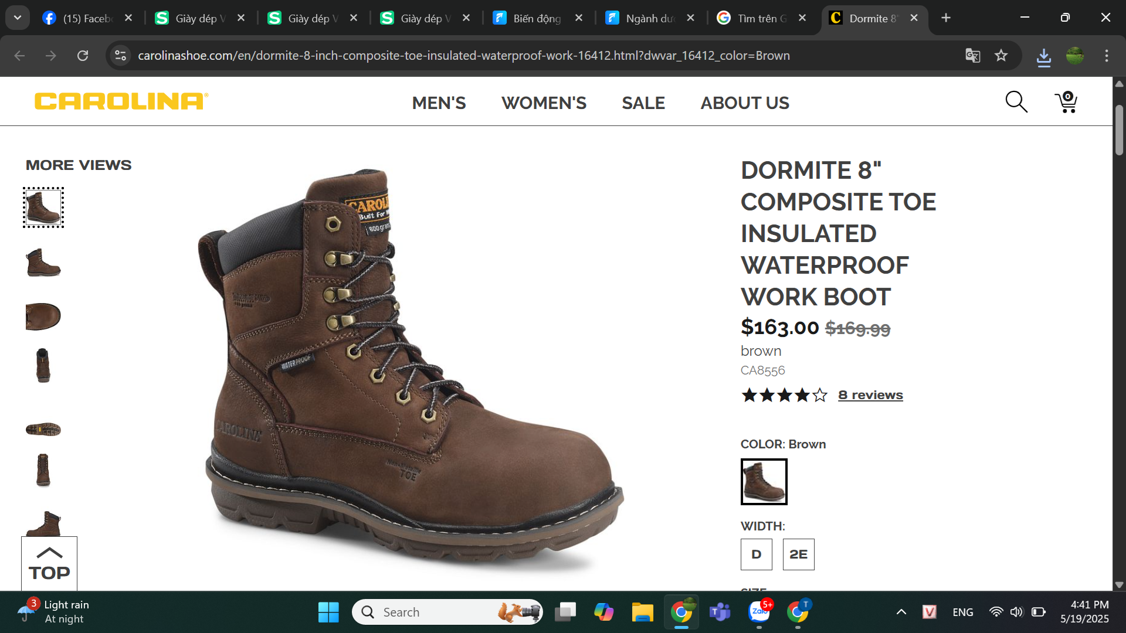Open the Light rain weather widget

54,612
